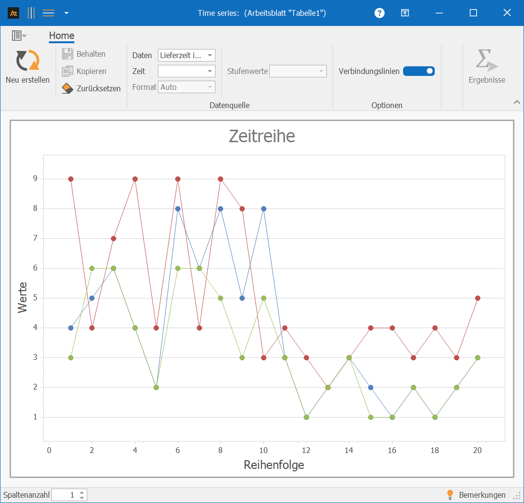524x503 pixels.
Task: Click the ribbon display options icon
Action: [405, 13]
